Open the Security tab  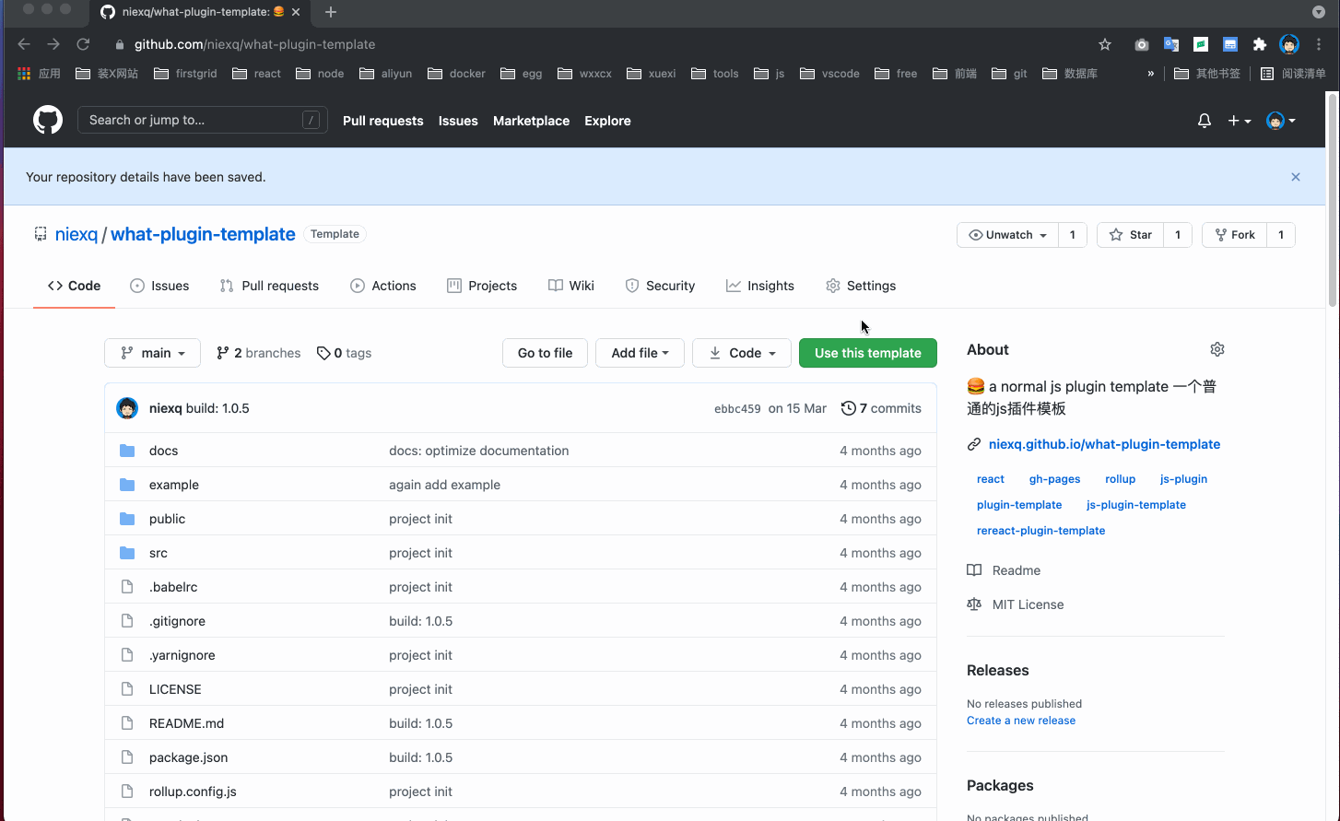(660, 286)
